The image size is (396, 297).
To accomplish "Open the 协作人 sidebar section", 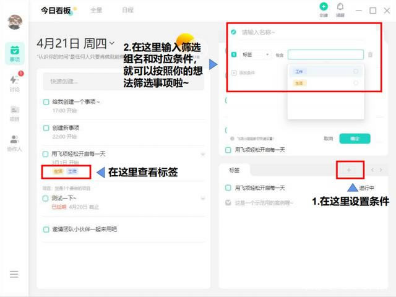I will [x=15, y=143].
